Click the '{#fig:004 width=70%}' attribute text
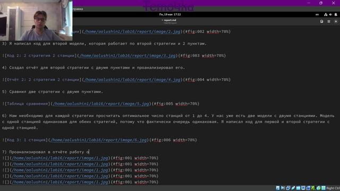 coord(207,80)
